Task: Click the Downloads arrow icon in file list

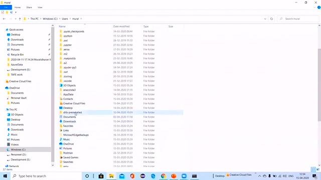Action: [x=61, y=121]
